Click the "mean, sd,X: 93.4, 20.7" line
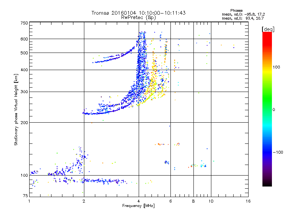Screen dimensions: 292x219 coord(243,18)
